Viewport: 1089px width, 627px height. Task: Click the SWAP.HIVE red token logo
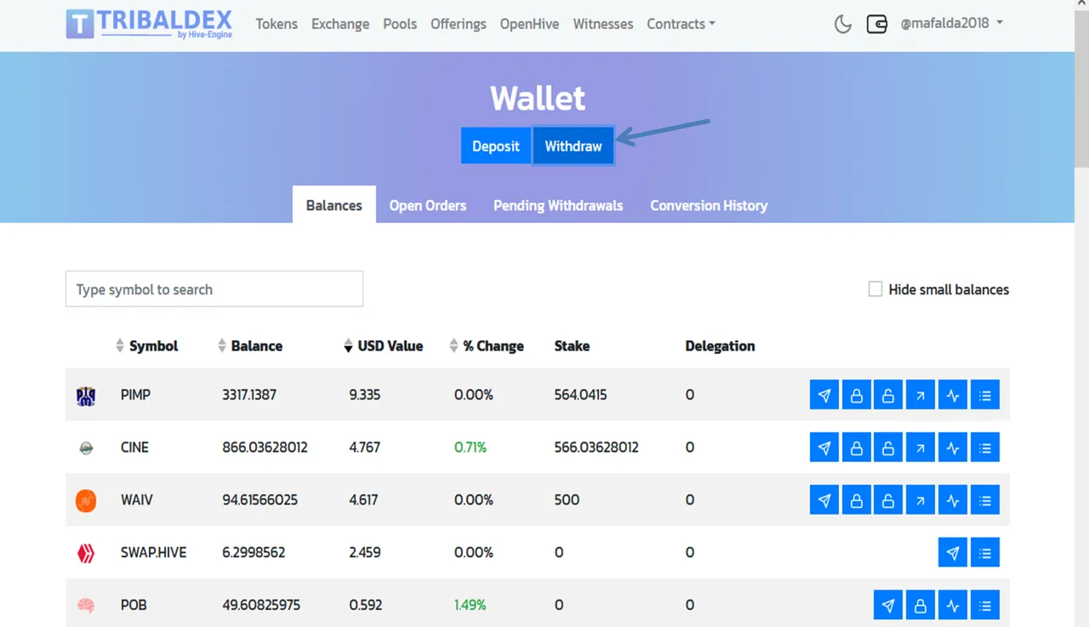click(86, 553)
